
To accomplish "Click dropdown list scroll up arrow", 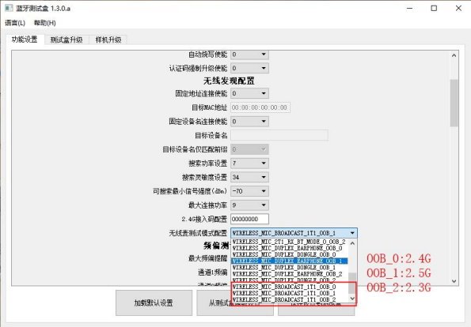I will (352, 243).
